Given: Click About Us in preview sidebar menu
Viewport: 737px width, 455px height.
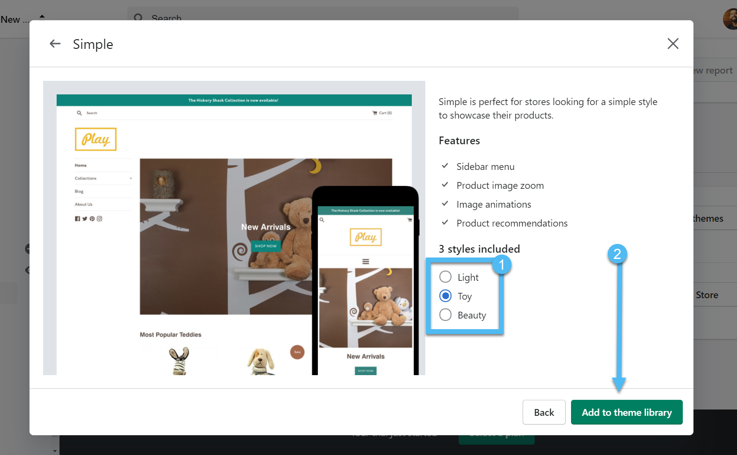Looking at the screenshot, I should (x=84, y=205).
